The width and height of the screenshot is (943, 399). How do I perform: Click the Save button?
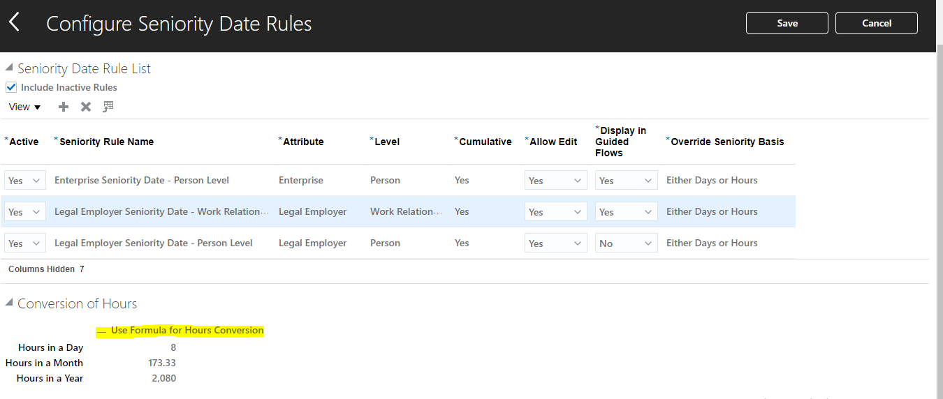click(787, 23)
